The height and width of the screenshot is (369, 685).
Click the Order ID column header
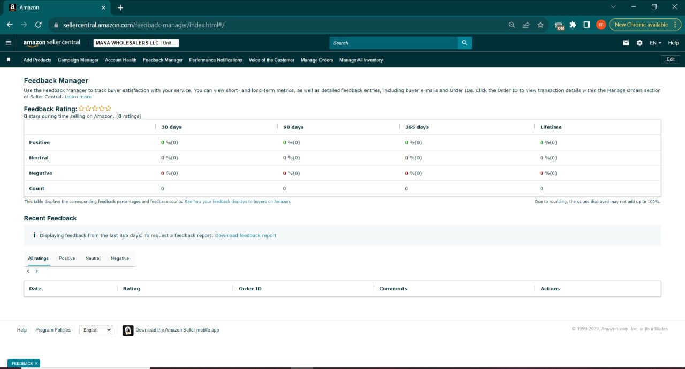click(x=250, y=289)
